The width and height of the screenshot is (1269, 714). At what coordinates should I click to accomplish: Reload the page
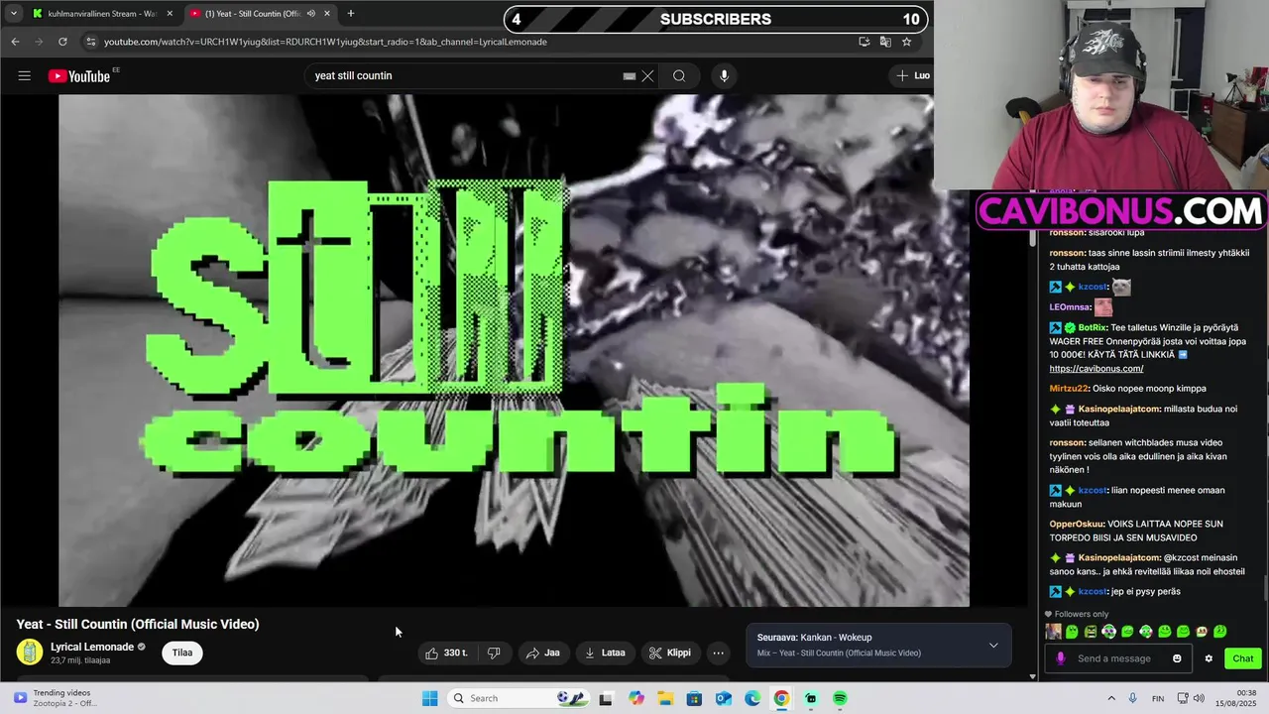(x=62, y=42)
